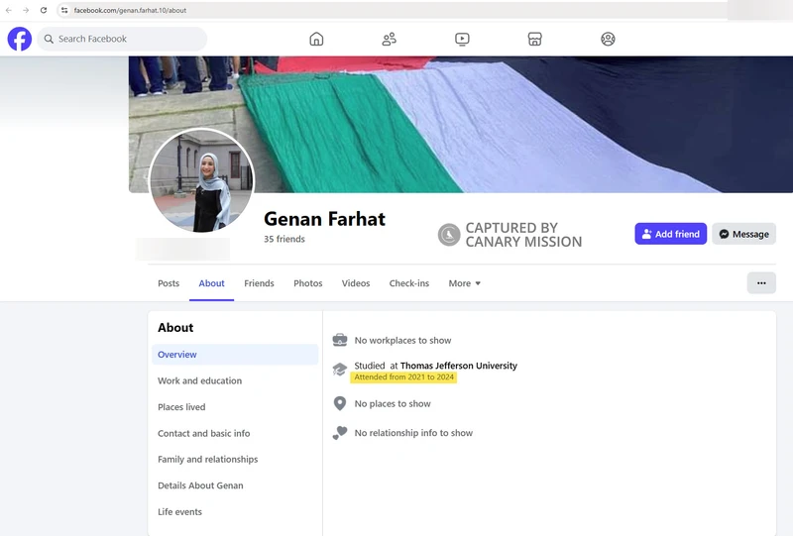Open the Friends icon in top navigation
The image size is (793, 536).
(389, 39)
